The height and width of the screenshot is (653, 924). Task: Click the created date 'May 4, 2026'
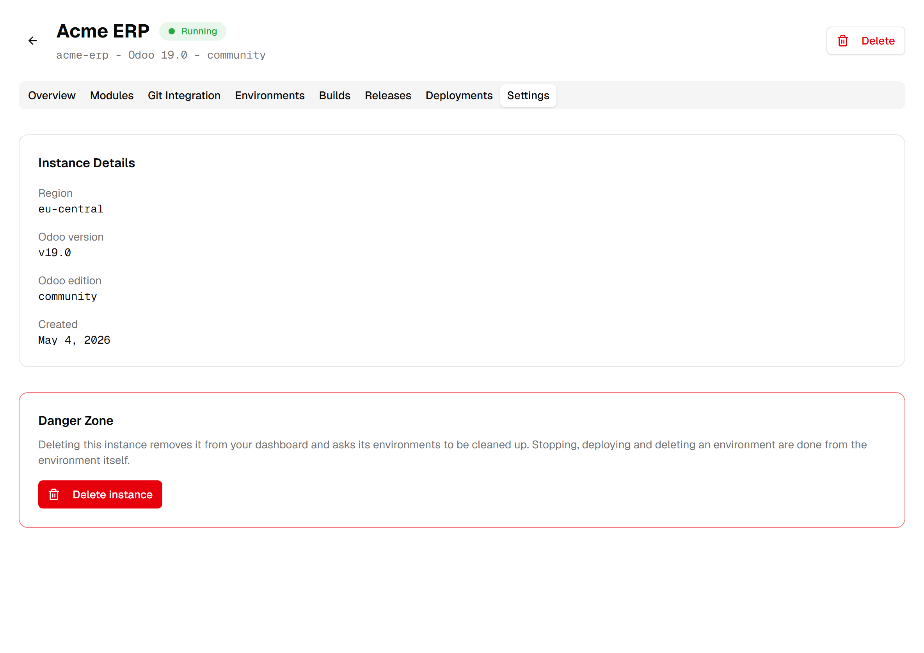[75, 341]
